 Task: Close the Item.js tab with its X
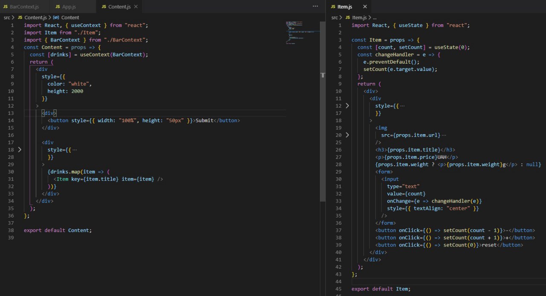click(365, 7)
